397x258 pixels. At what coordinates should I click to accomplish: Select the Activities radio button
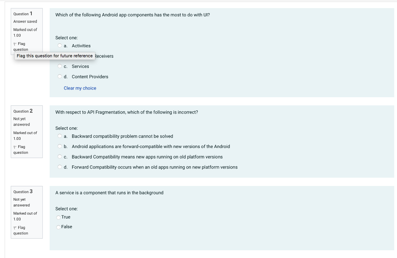(x=59, y=46)
